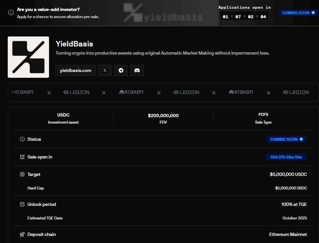Click the sale countdown 03d 07h 02m badge

286,157
